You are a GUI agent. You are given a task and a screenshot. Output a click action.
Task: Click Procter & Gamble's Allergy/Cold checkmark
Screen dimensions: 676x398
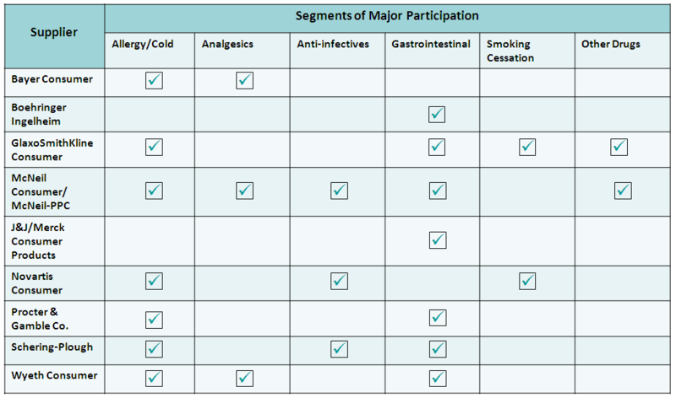[x=154, y=319]
